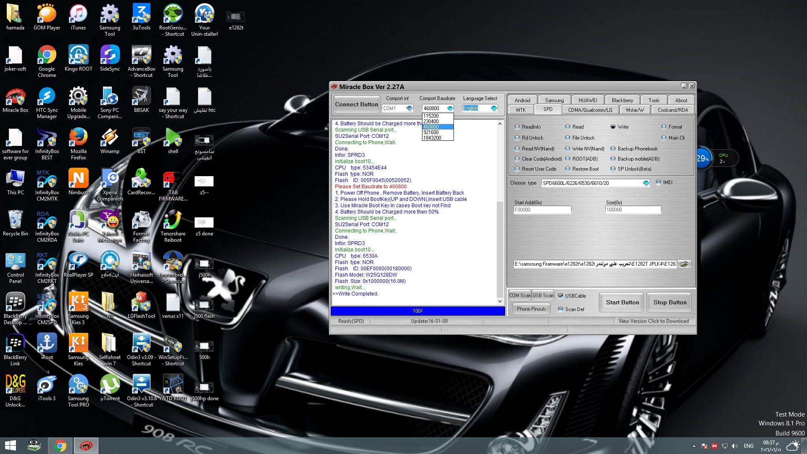
Task: Show hidden system tray icons arrow
Action: 694,446
